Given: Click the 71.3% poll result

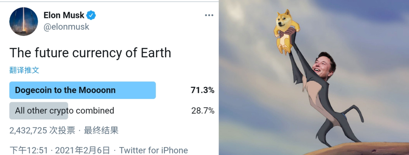Looking at the screenshot, I should click(x=202, y=90).
